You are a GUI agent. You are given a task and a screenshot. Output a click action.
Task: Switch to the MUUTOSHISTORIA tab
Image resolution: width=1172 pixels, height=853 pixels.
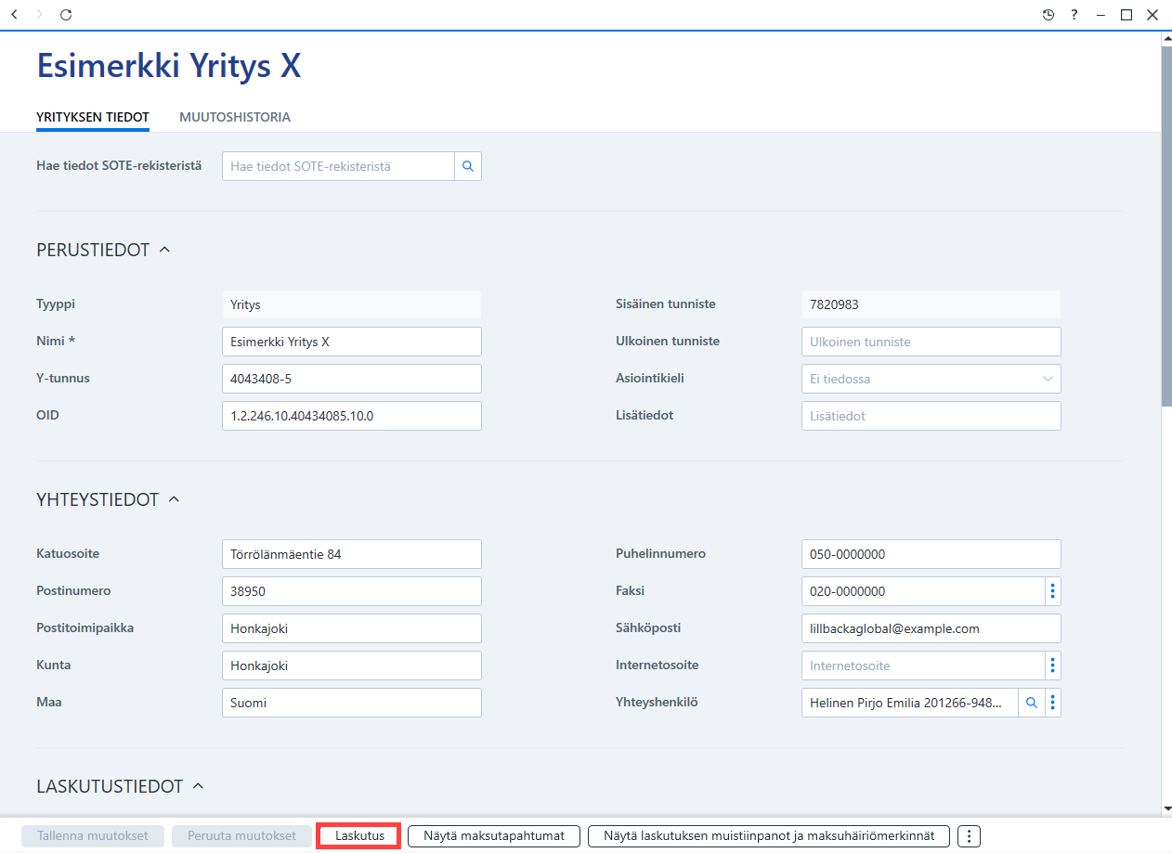pyautogui.click(x=235, y=117)
